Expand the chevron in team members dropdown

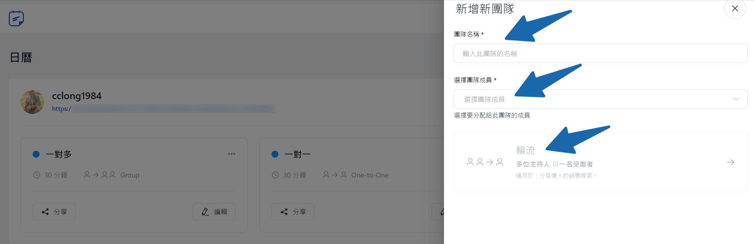pos(736,99)
